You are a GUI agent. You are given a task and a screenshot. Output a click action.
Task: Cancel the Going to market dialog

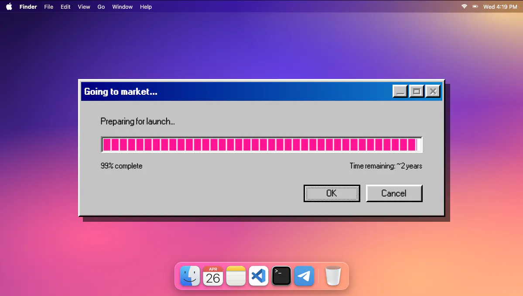click(x=394, y=193)
